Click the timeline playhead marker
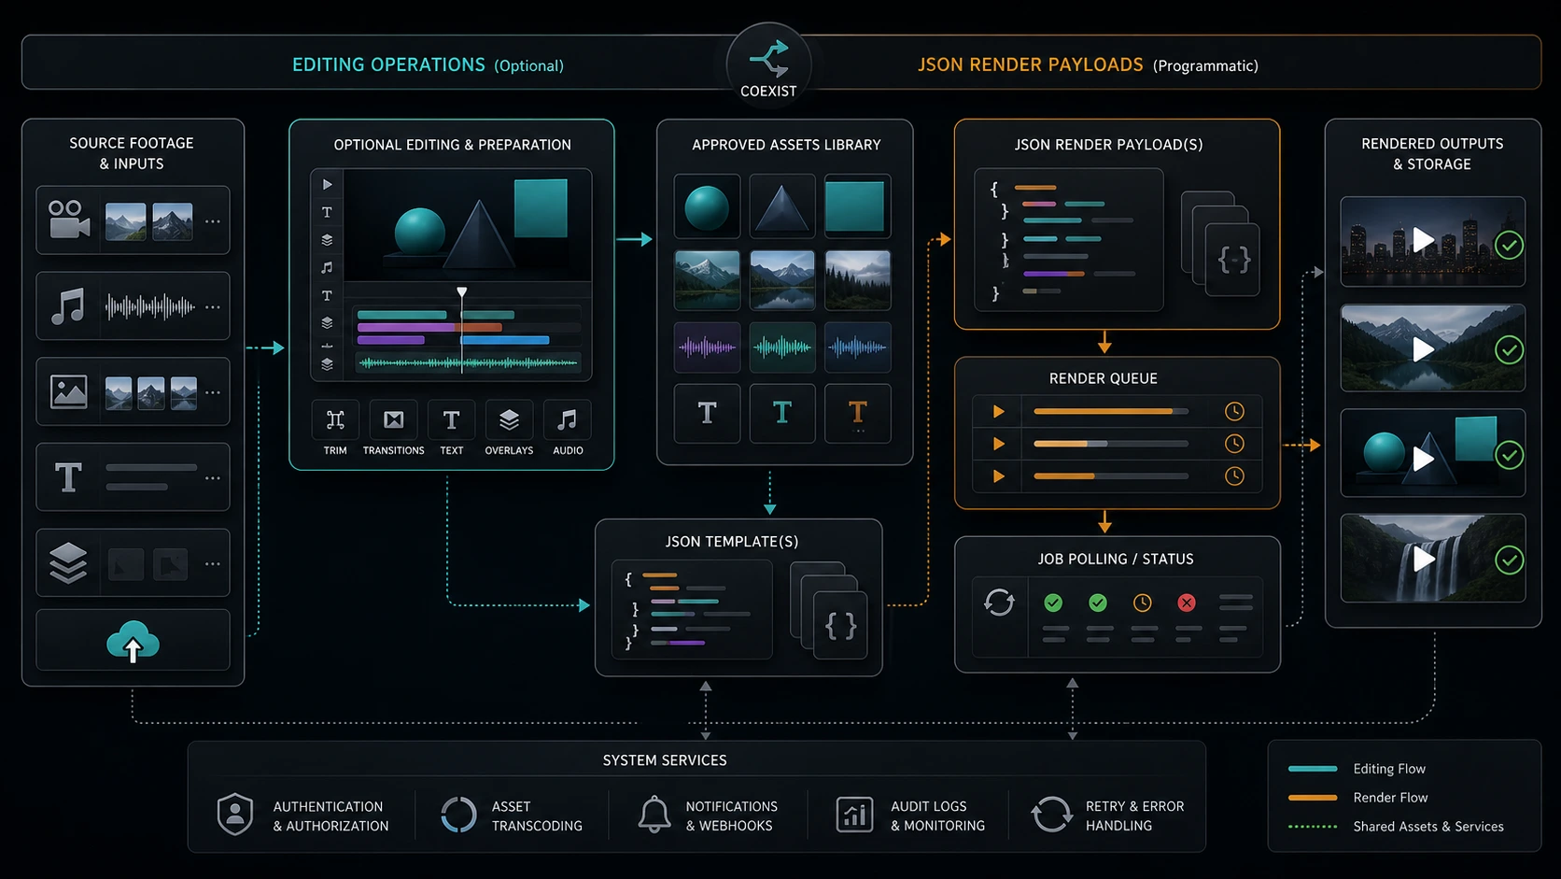Screen dimensions: 1561x879 tap(461, 292)
